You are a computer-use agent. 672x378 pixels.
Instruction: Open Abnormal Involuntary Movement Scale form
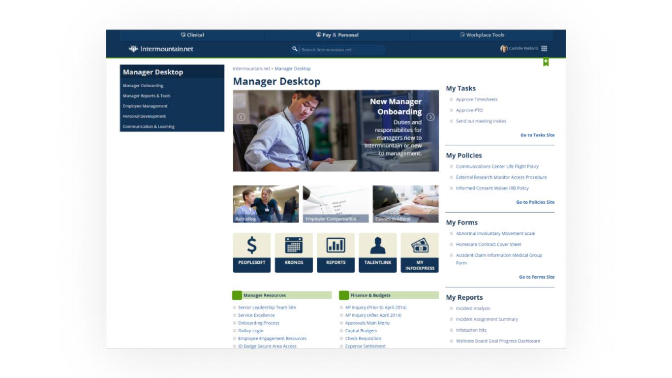pyautogui.click(x=495, y=233)
